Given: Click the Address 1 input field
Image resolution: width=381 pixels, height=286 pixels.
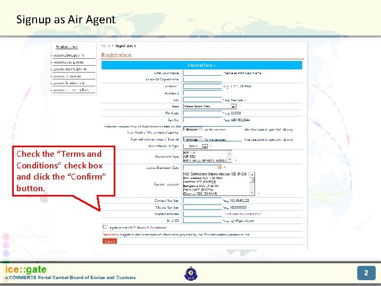Looking at the screenshot, I should [x=202, y=86].
